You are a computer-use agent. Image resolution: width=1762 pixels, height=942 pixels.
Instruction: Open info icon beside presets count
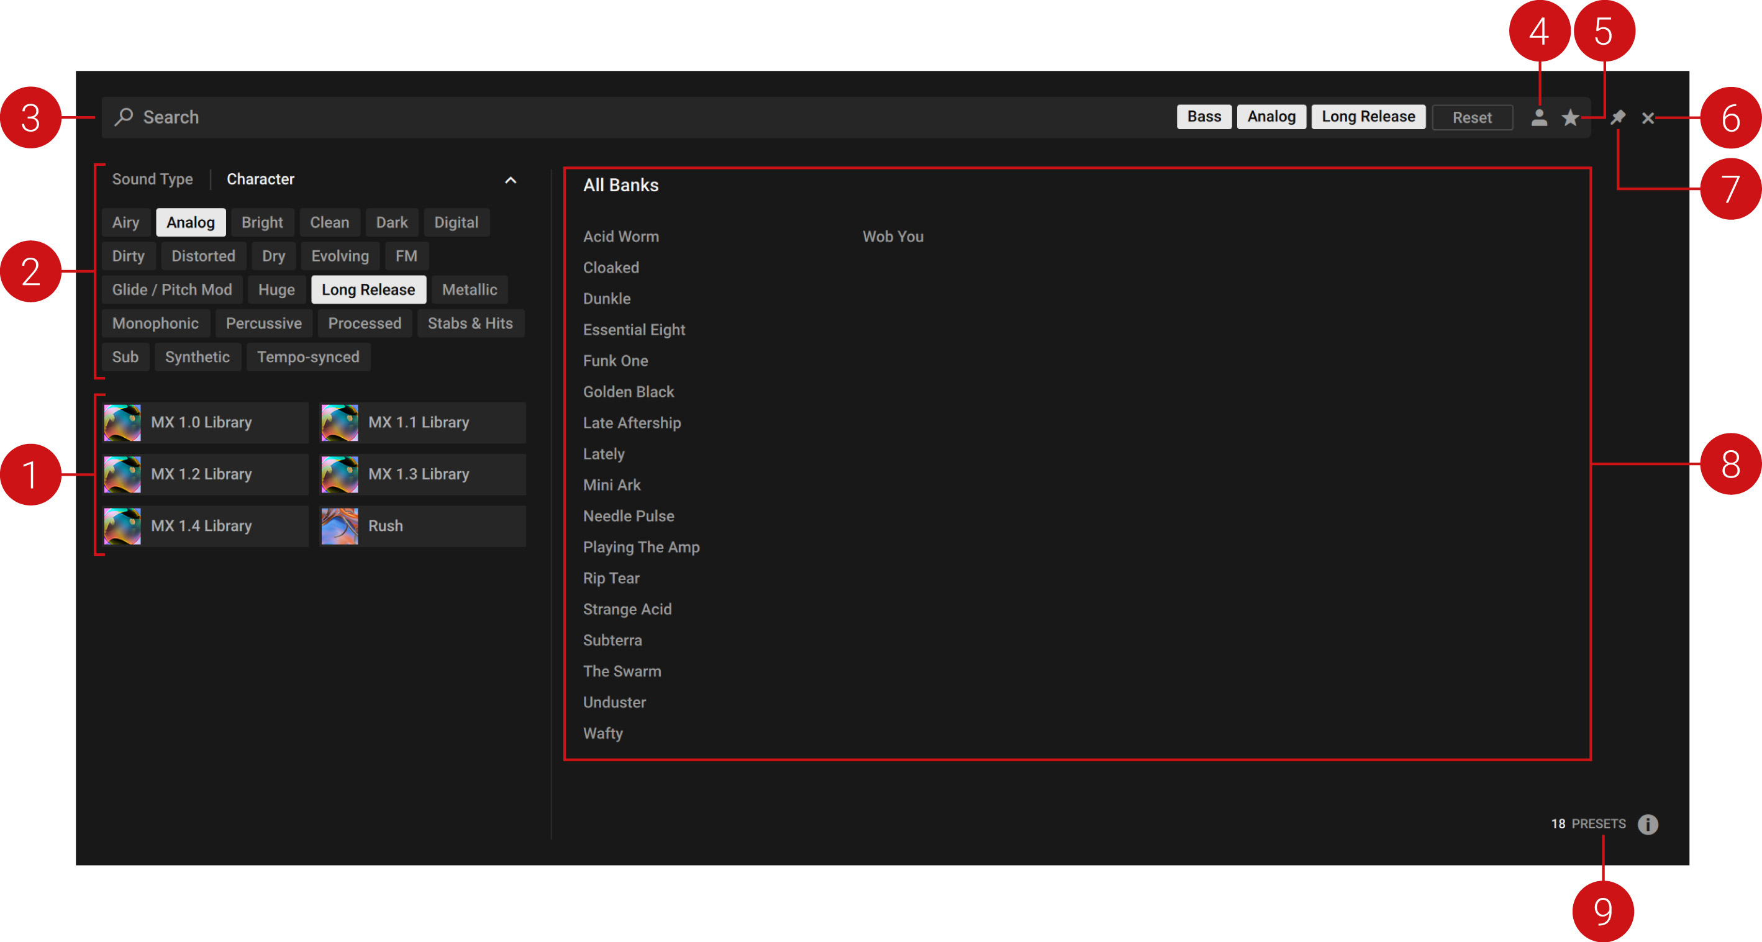pos(1647,823)
